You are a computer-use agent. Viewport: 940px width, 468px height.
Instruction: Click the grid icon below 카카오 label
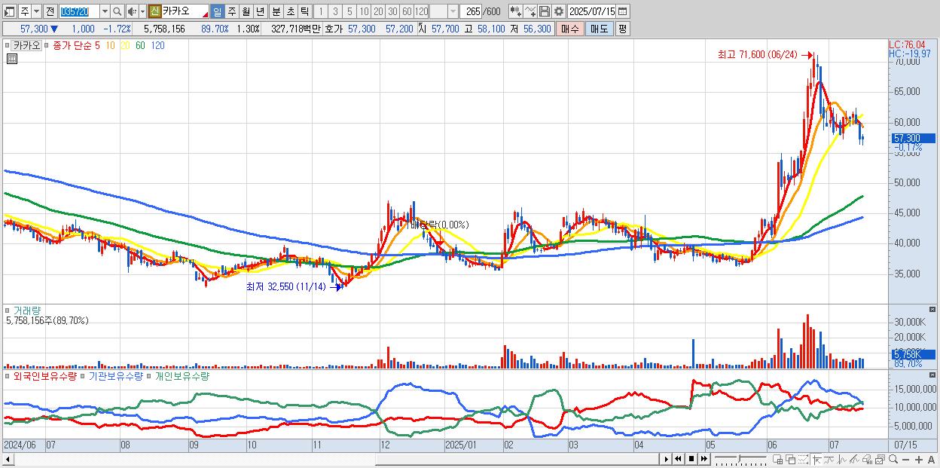click(x=12, y=59)
